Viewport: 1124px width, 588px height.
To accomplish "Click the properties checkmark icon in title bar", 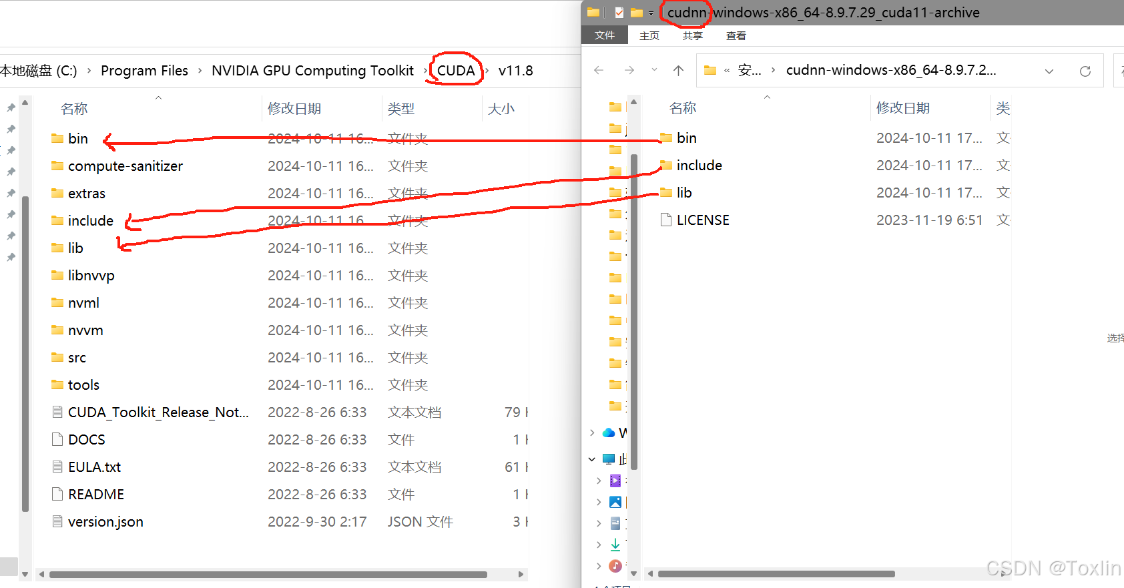I will pyautogui.click(x=619, y=12).
